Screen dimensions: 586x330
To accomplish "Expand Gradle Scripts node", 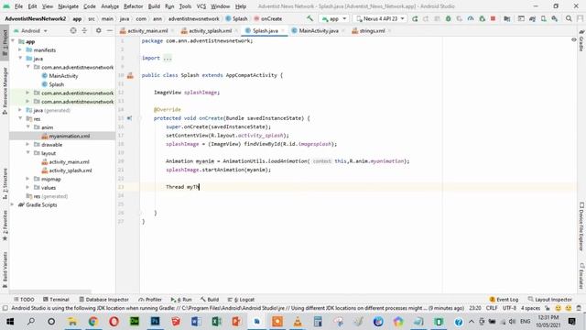I will click(13, 205).
